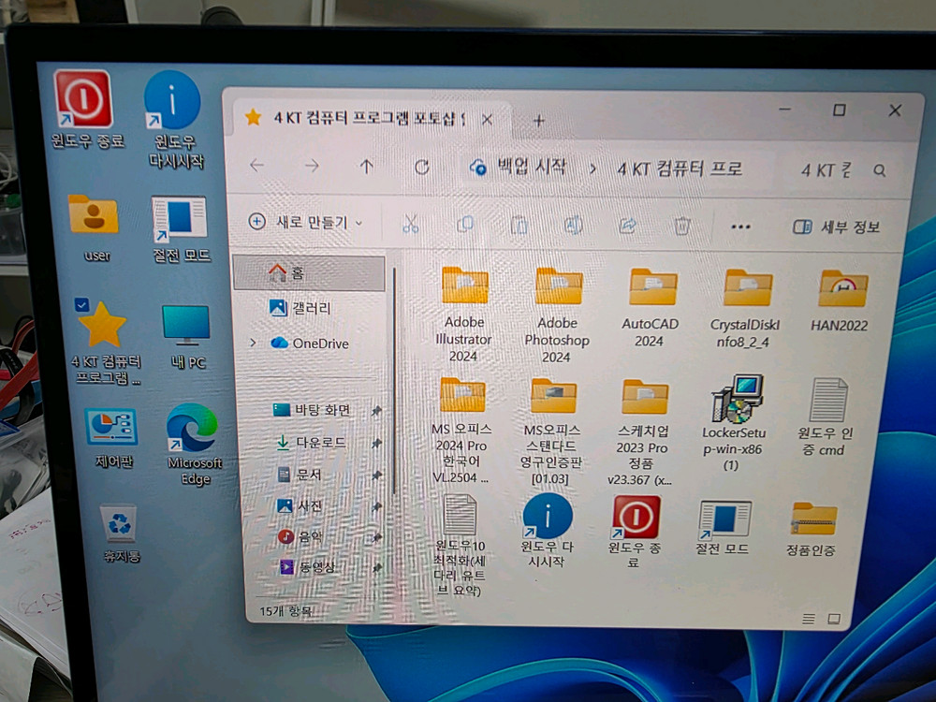
Task: Select the Paste icon in the toolbar
Action: click(519, 225)
